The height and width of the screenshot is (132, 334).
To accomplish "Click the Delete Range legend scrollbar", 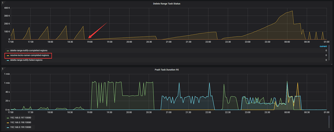I will 329,53.
